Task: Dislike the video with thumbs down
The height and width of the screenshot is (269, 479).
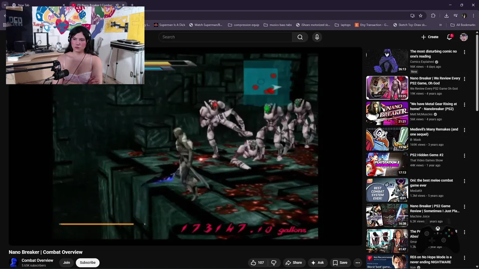Action: (x=274, y=263)
